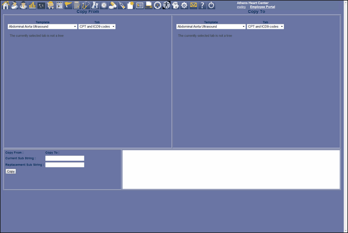The image size is (348, 233).
Task: Open Copy To Template dropdown
Action: pos(211,27)
